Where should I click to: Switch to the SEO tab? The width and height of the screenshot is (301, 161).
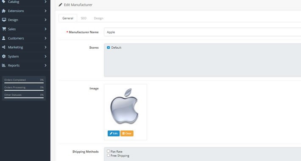click(x=84, y=18)
